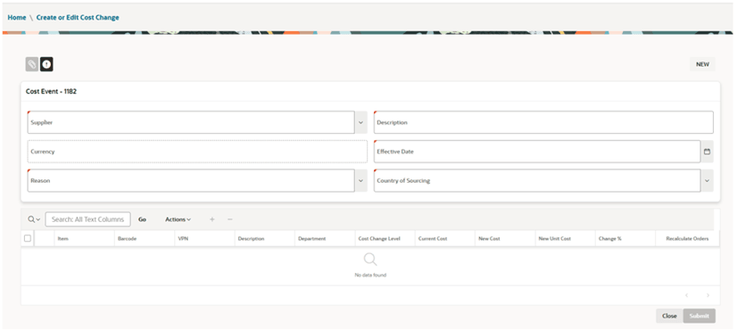Click the Create or Edit Cost Change breadcrumb

(78, 18)
